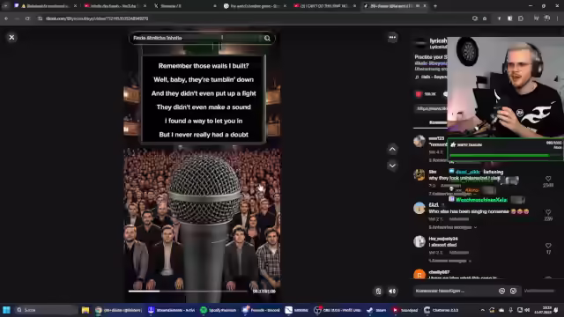Open Soundpad from taskbar
The height and width of the screenshot is (317, 564).
coord(405,310)
